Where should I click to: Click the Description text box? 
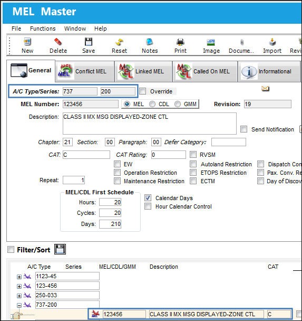pyautogui.click(x=150, y=124)
